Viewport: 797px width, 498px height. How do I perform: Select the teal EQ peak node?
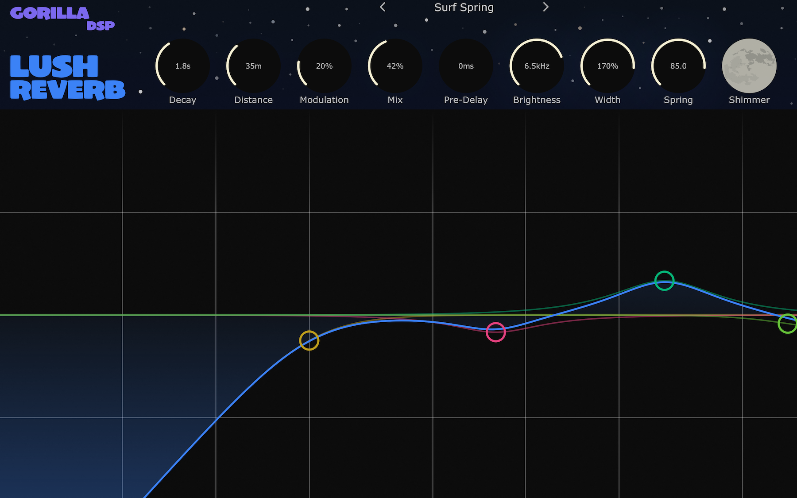coord(664,281)
